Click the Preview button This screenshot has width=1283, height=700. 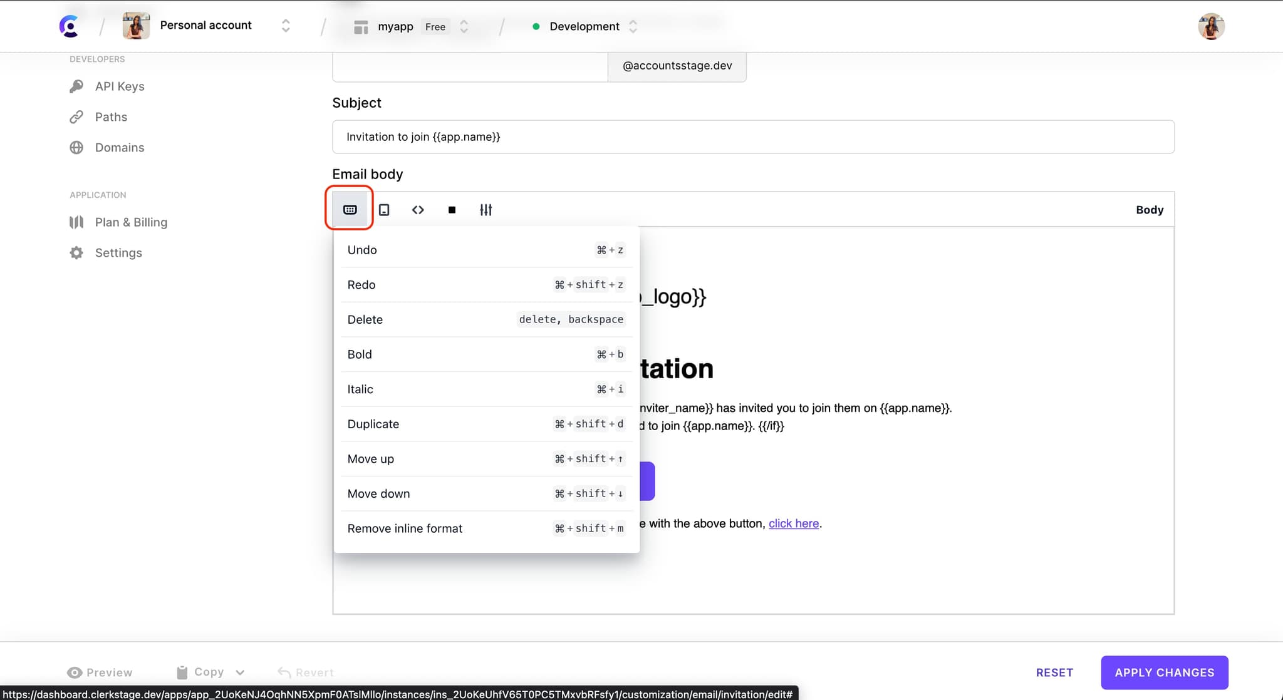(x=100, y=672)
